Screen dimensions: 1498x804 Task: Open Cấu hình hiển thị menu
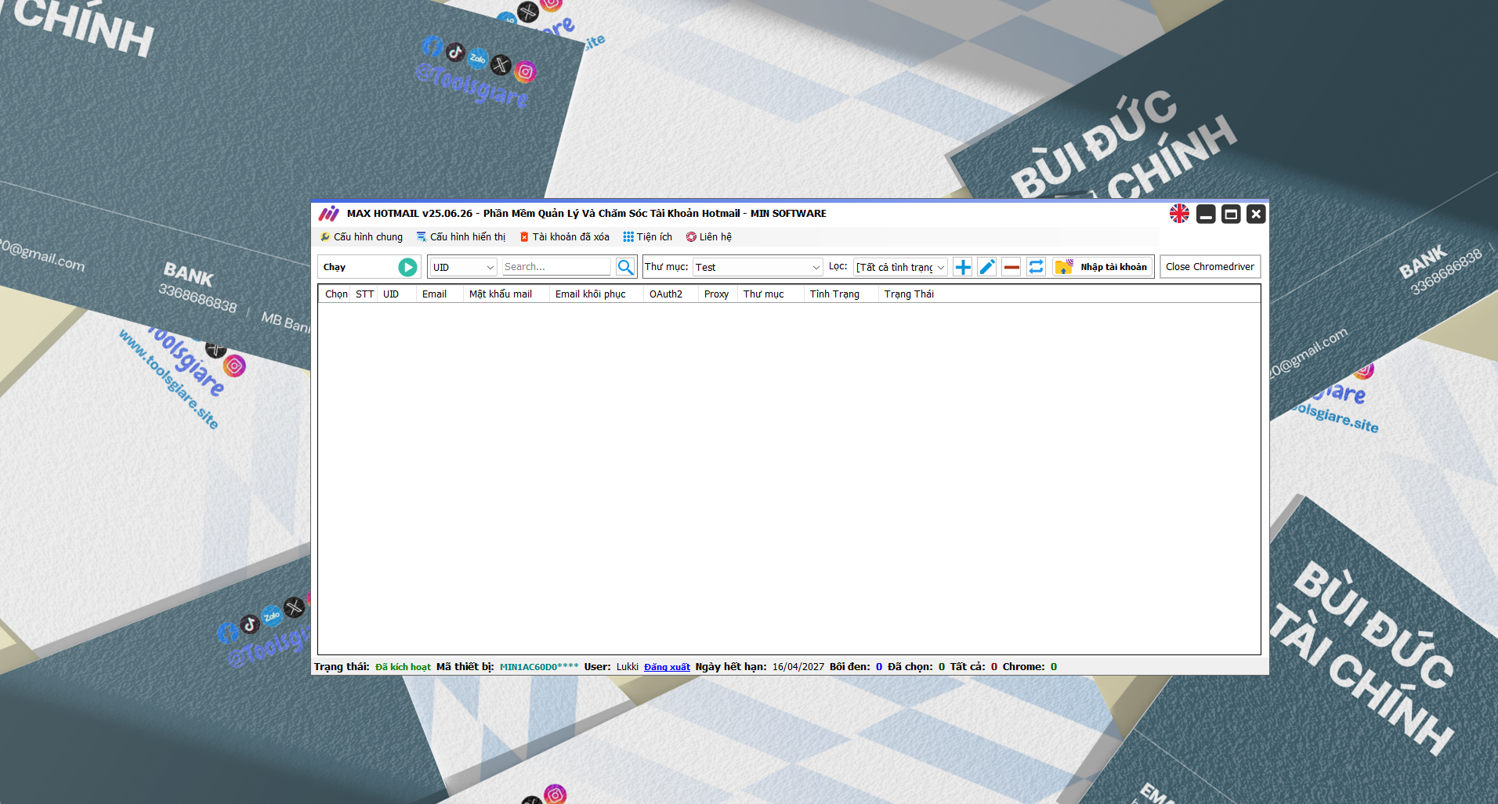coord(461,237)
